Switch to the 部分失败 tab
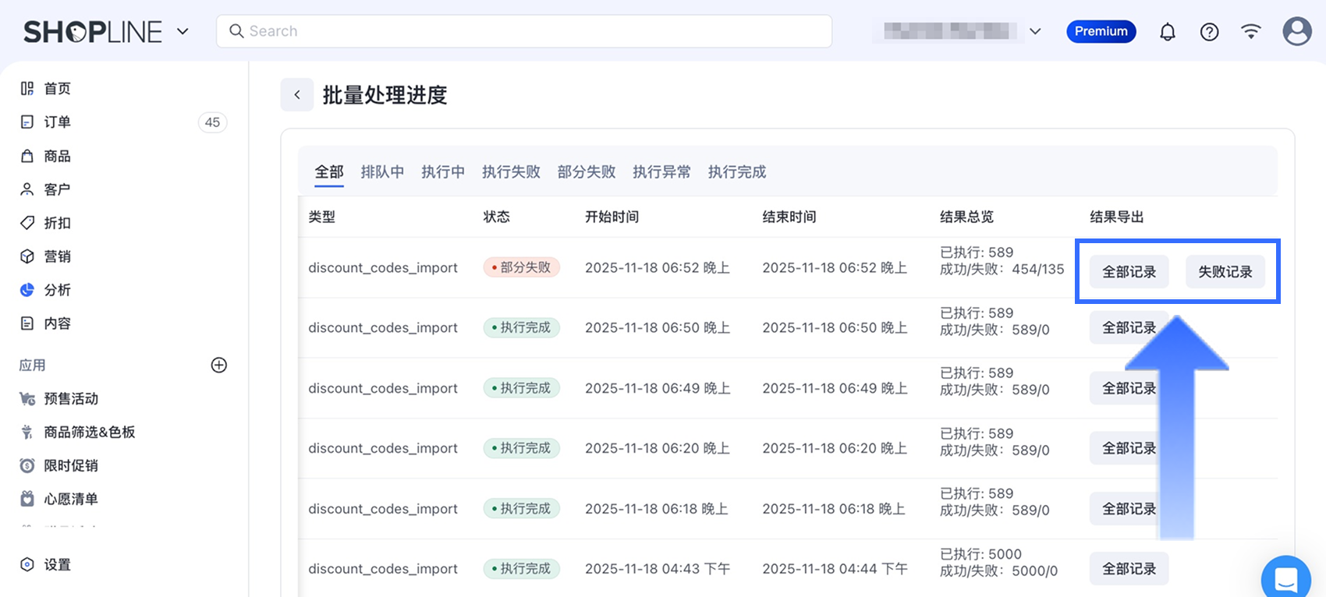 587,172
